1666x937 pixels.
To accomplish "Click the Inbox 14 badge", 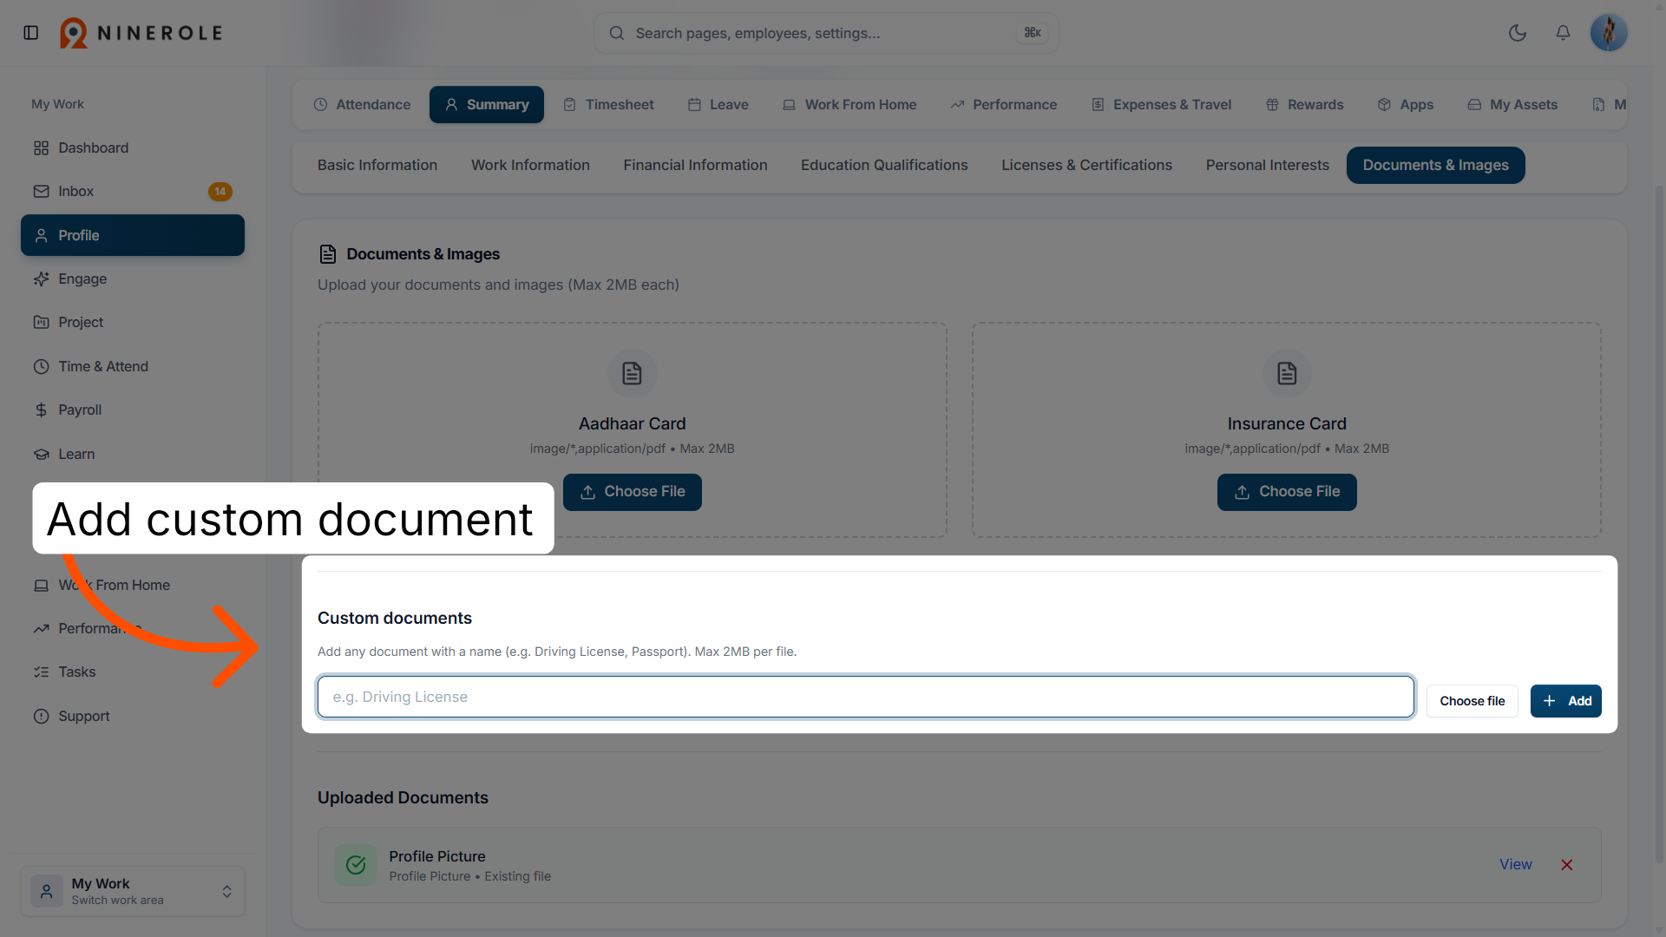I will [220, 192].
